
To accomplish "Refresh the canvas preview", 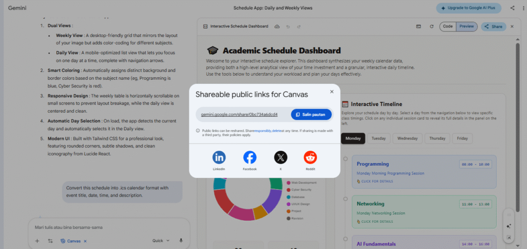I will click(x=431, y=26).
